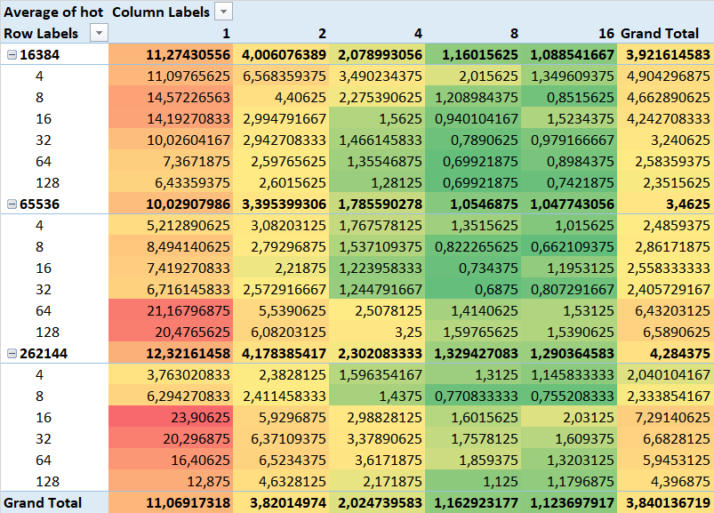Select cell value 0,6875
The height and width of the screenshot is (513, 714).
tap(496, 290)
